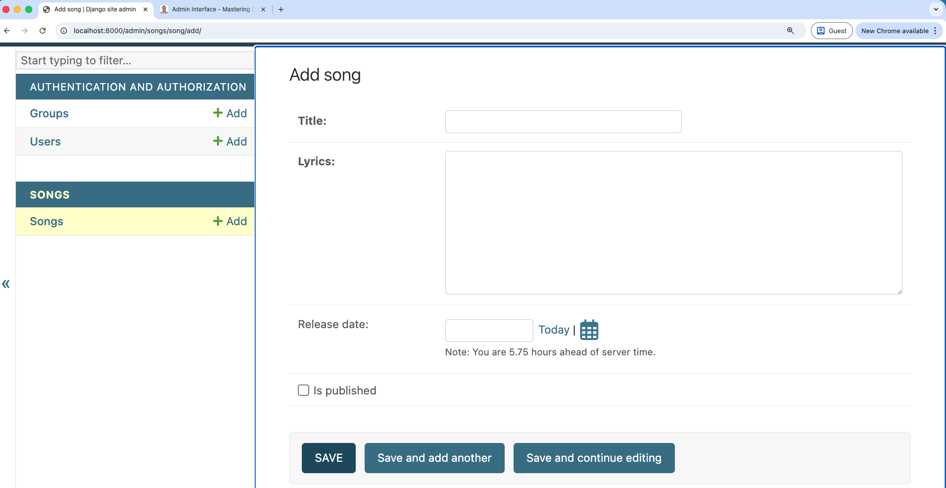Collapse the sidebar using the double chevron

[x=6, y=284]
